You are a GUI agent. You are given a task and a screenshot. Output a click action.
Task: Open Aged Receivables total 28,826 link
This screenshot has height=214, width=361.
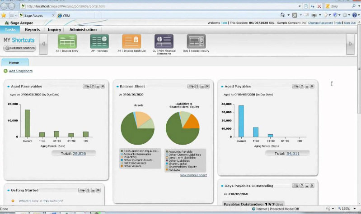79,153
